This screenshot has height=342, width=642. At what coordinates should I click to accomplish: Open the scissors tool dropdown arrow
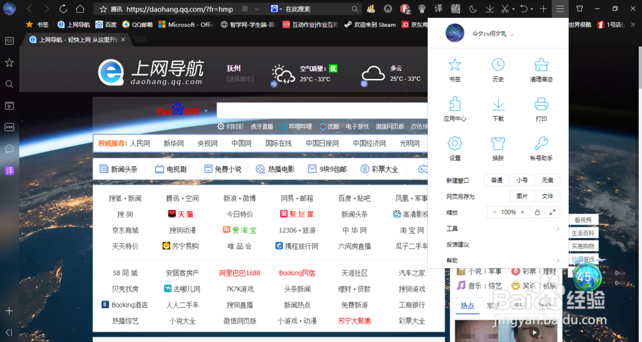(x=512, y=9)
